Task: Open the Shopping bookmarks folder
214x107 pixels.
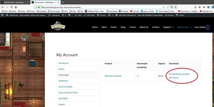Action: coord(42,11)
